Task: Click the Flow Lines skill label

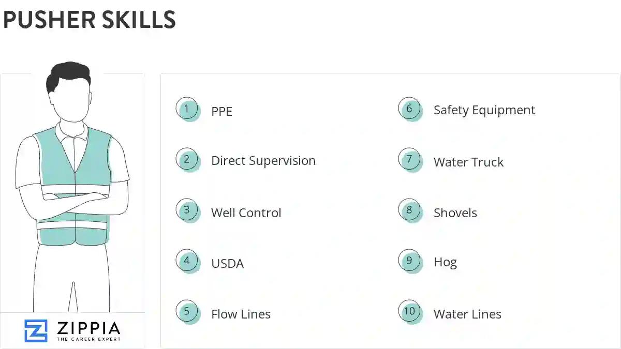Action: click(241, 314)
